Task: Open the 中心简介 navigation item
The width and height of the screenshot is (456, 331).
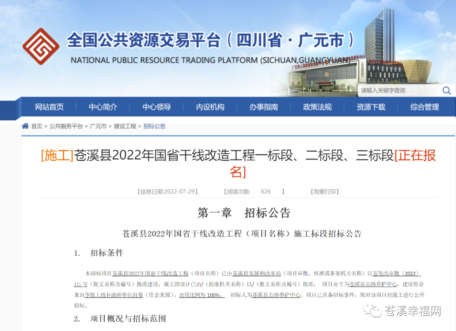Action: pyautogui.click(x=103, y=107)
